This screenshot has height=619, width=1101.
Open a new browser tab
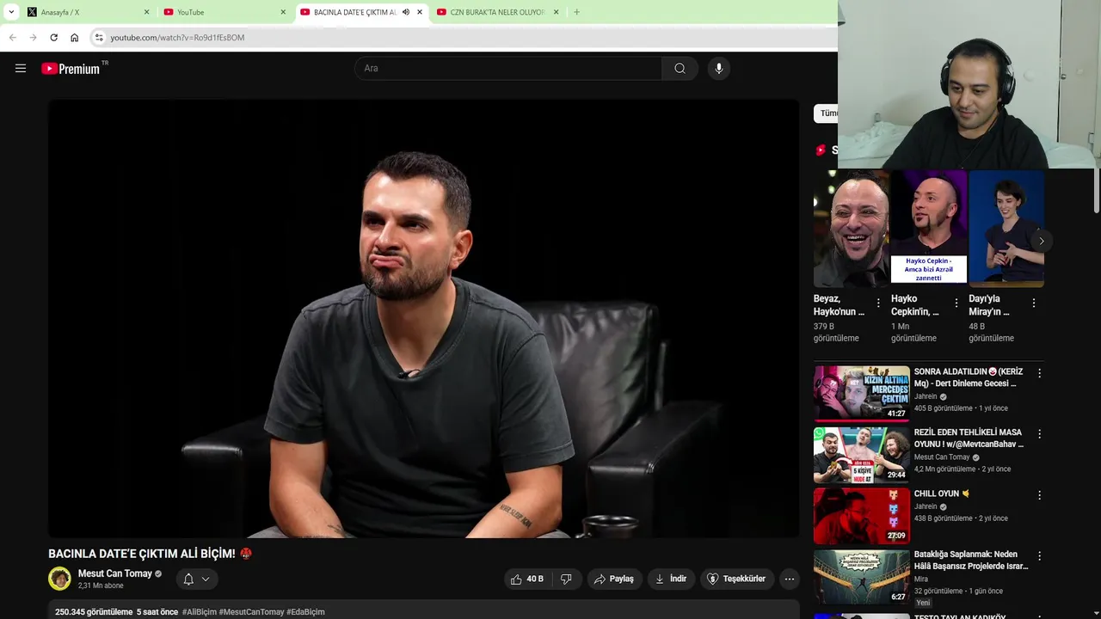(x=576, y=12)
